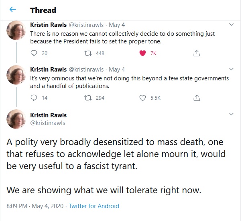
Task: Reply to the "no reason we cannot" tweet
Action: tap(34, 53)
